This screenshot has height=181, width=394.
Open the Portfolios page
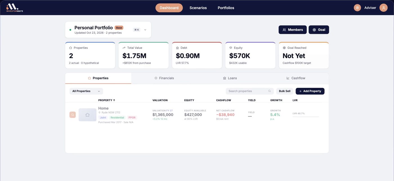[x=226, y=8]
